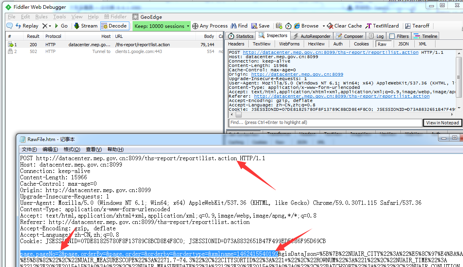This screenshot has width=463, height=267.
Task: Open the Keep: 10000 sessions dropdown
Action: pyautogui.click(x=161, y=26)
